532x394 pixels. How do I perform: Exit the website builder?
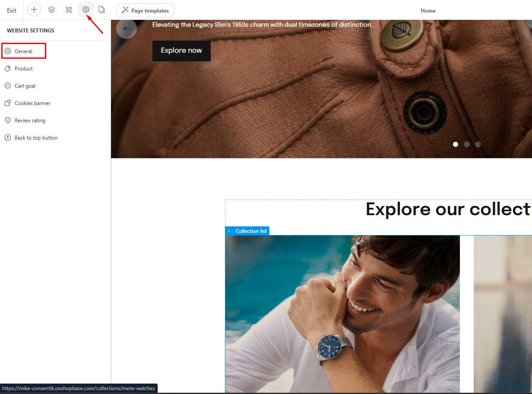pos(12,10)
